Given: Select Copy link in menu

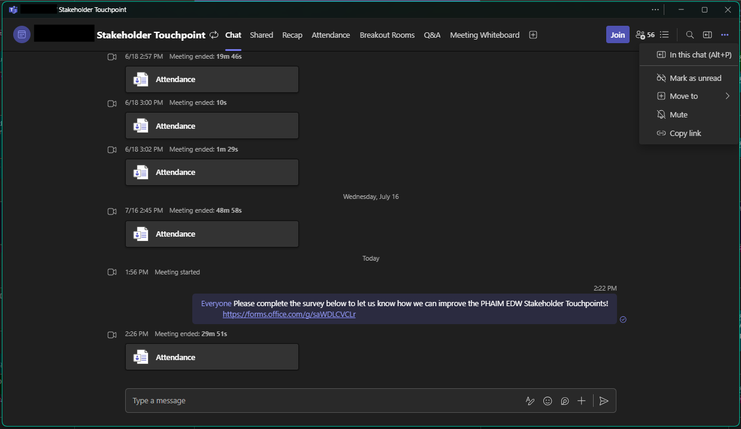Looking at the screenshot, I should point(689,133).
